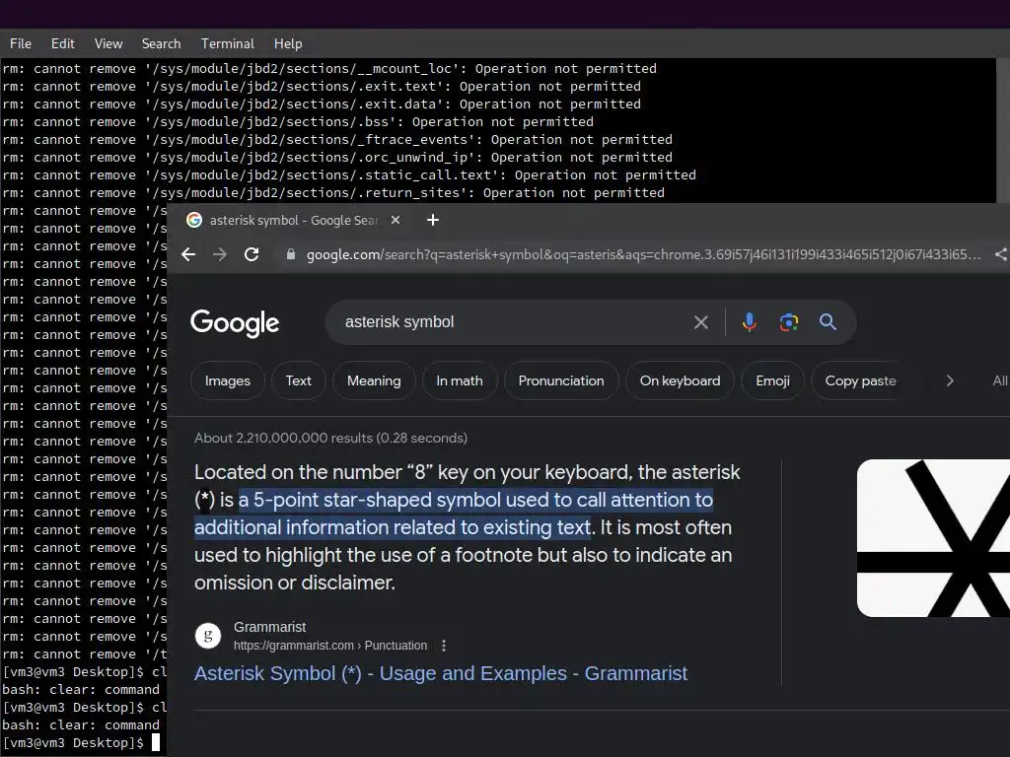Go back using the browser back arrow

188,255
